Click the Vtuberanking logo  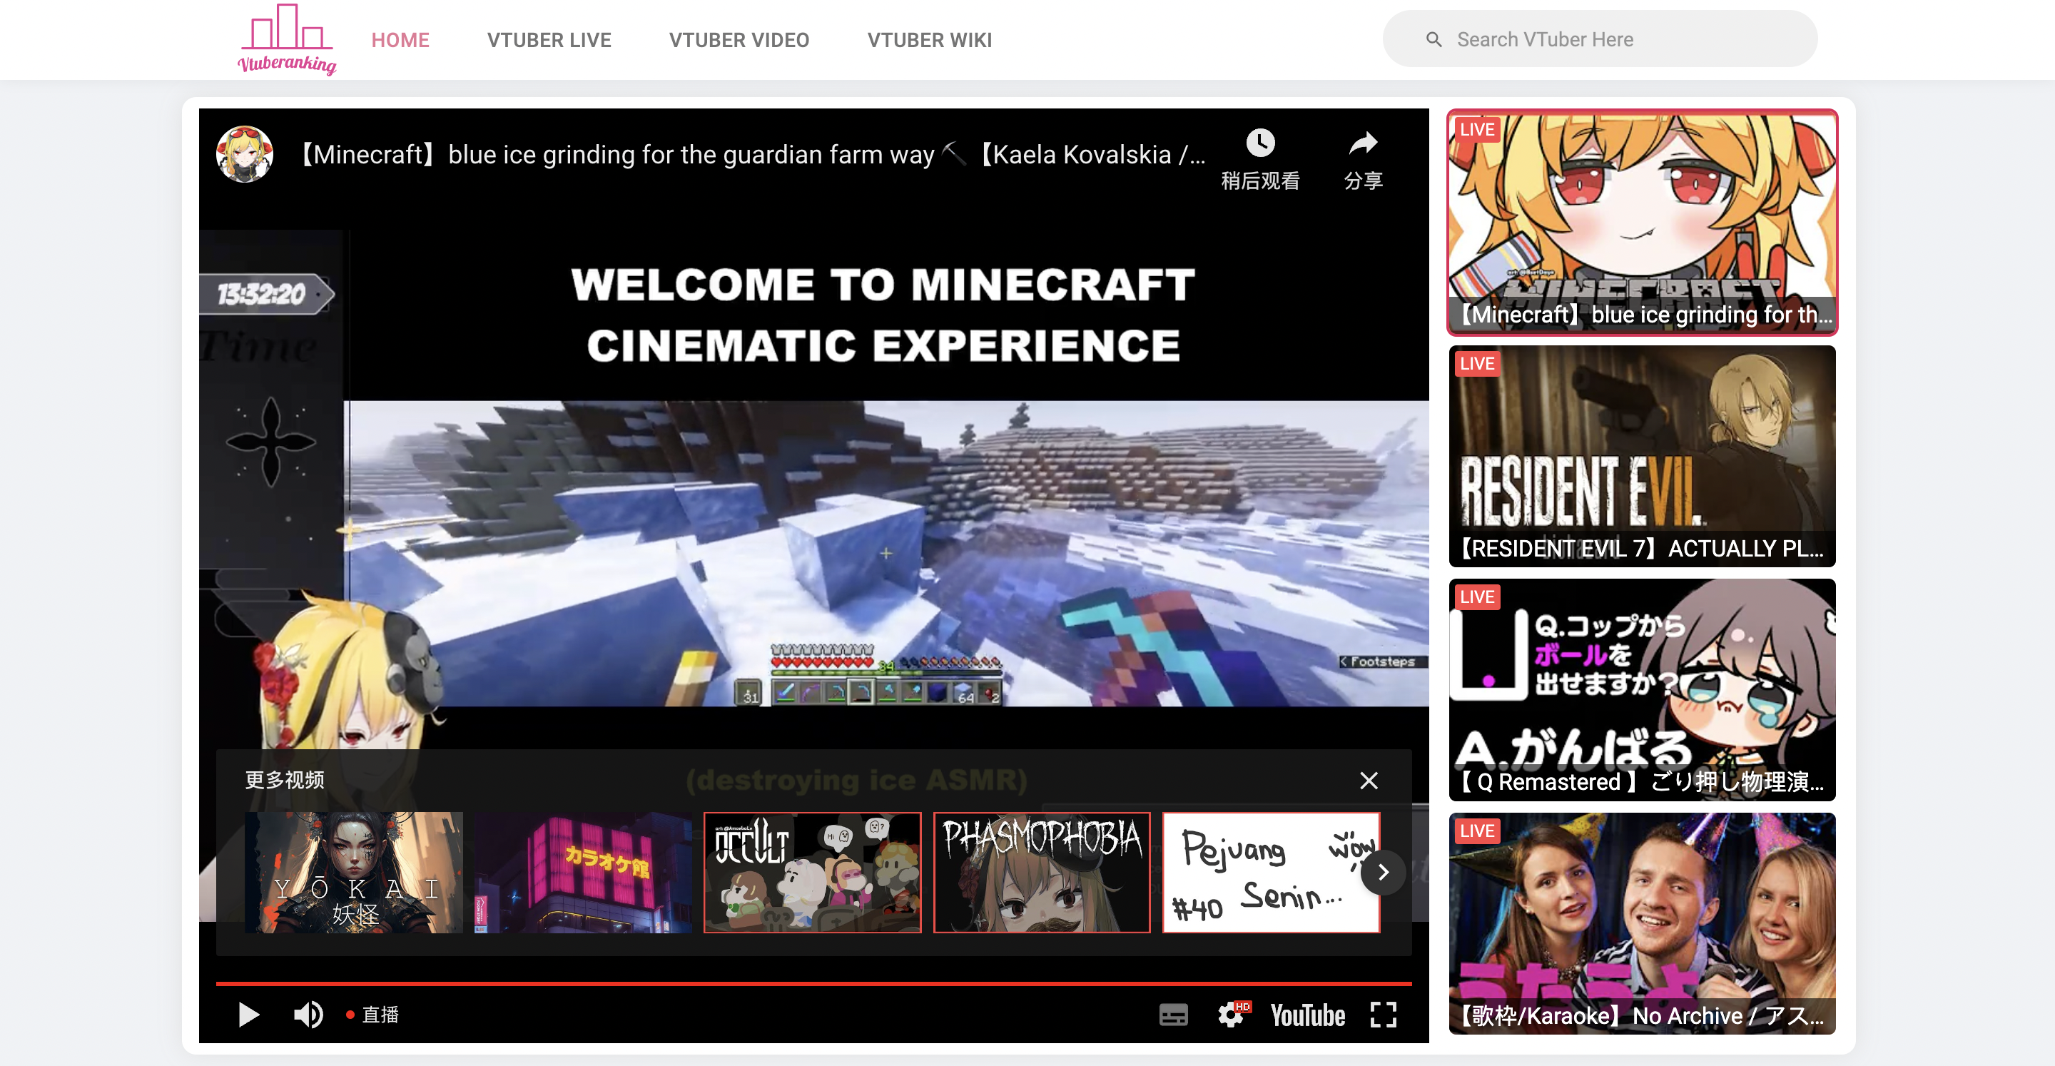(x=287, y=39)
